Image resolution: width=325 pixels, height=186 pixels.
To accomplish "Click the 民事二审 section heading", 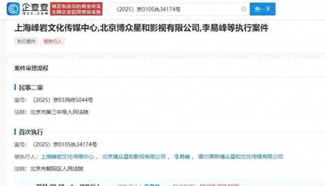I will point(31,88).
